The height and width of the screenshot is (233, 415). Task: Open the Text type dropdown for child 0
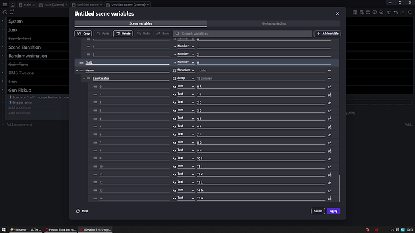(186, 86)
